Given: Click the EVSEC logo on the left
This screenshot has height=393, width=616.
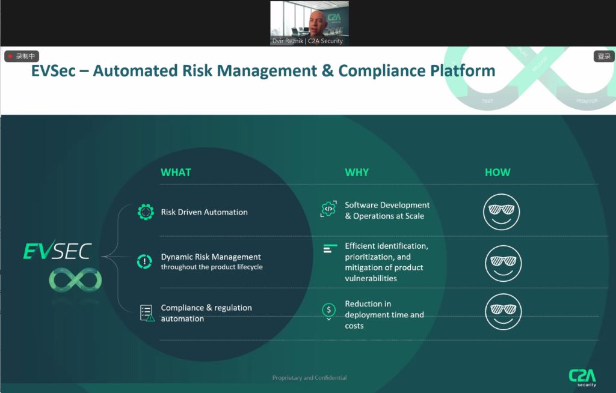Looking at the screenshot, I should [x=57, y=251].
